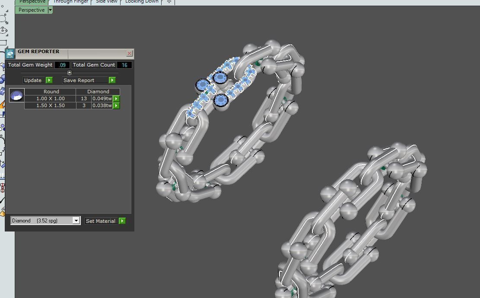Viewport: 480px width, 298px height.
Task: Switch to the Looking Down view tab
Action: click(x=142, y=2)
